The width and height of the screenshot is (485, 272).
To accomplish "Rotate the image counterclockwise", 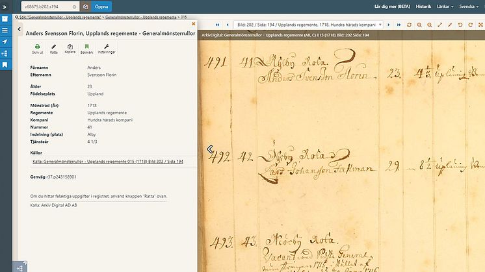I will coord(460,25).
